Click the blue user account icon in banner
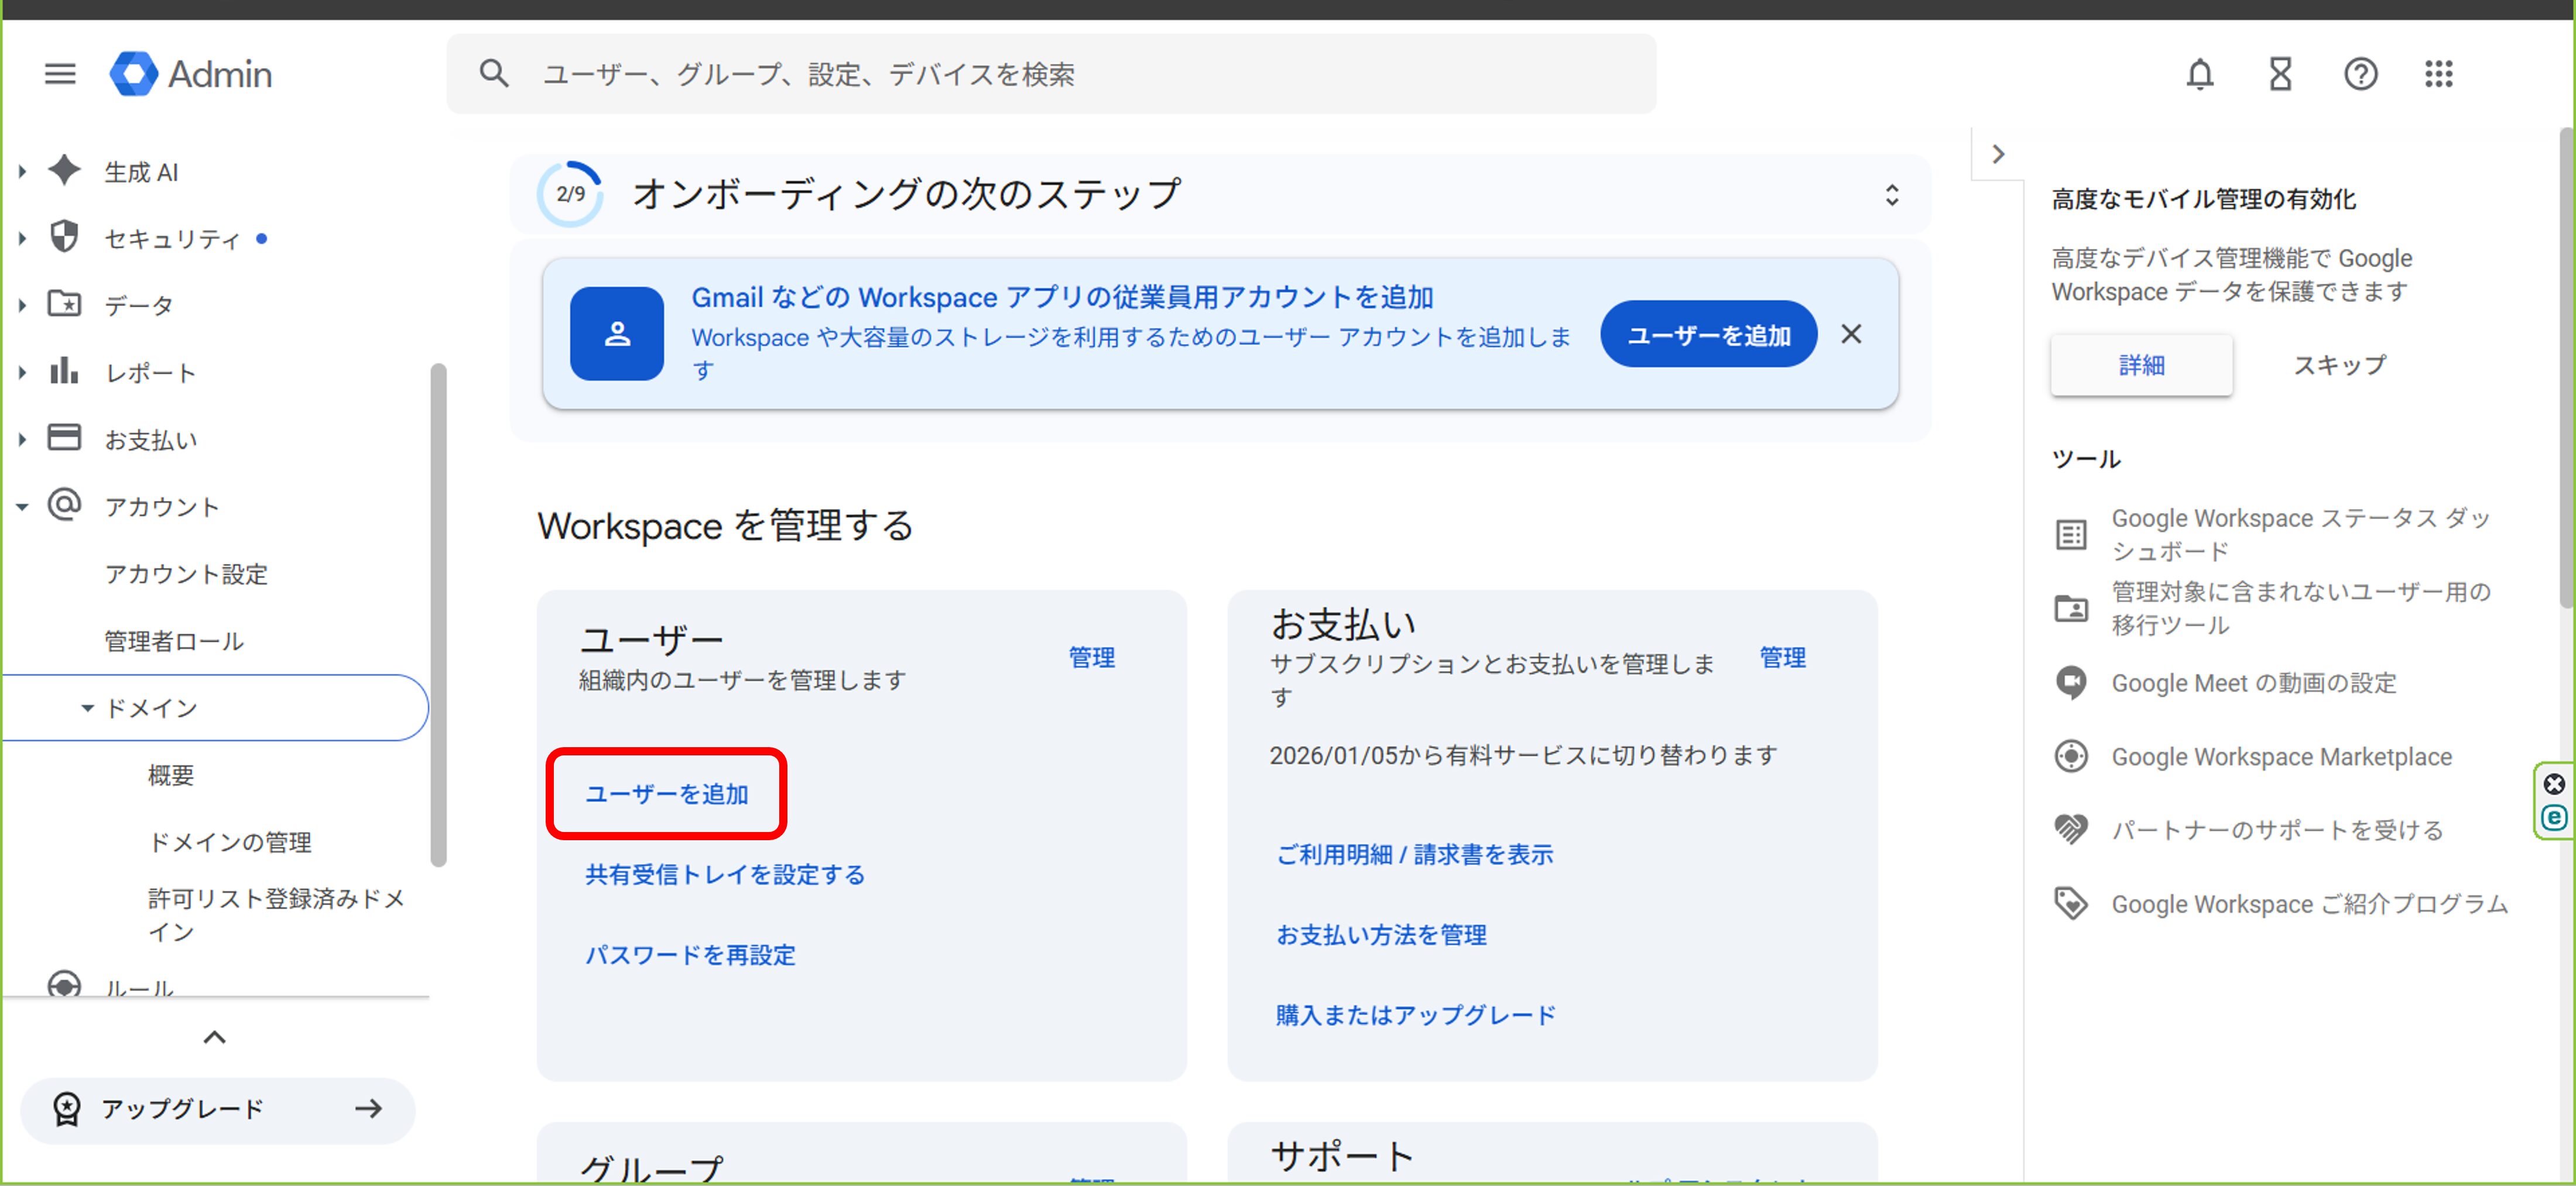Viewport: 2576px width, 1186px height. click(616, 334)
